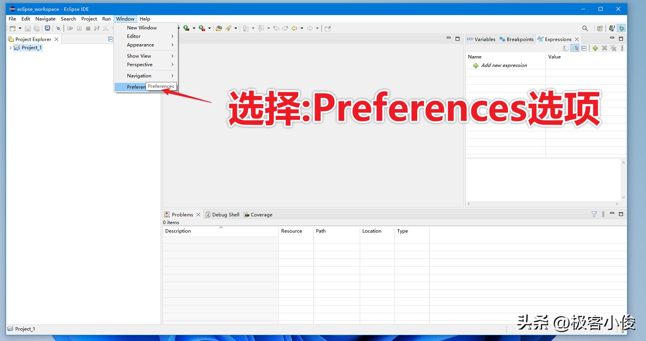The width and height of the screenshot is (646, 341).
Task: Open the File menu
Action: pos(12,19)
